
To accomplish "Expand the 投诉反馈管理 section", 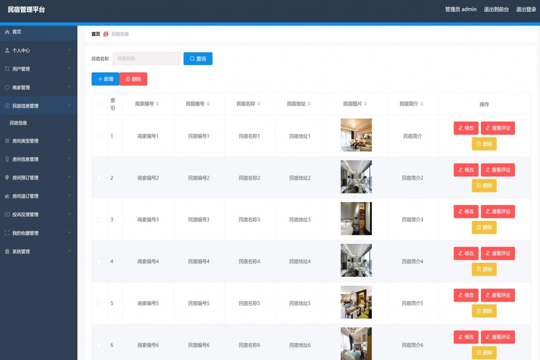I will pyautogui.click(x=69, y=215).
